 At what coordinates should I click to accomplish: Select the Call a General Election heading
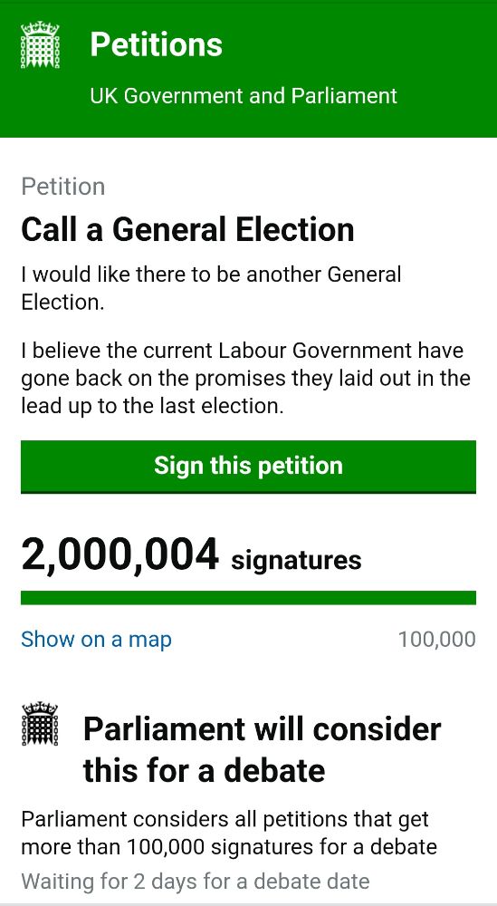[x=187, y=229]
